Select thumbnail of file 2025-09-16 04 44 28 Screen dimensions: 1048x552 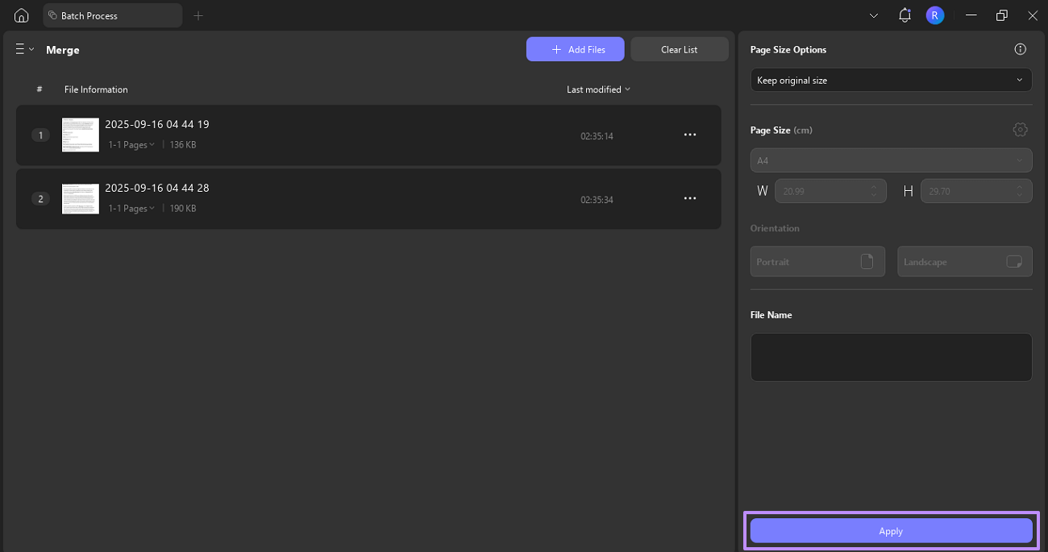click(x=81, y=198)
